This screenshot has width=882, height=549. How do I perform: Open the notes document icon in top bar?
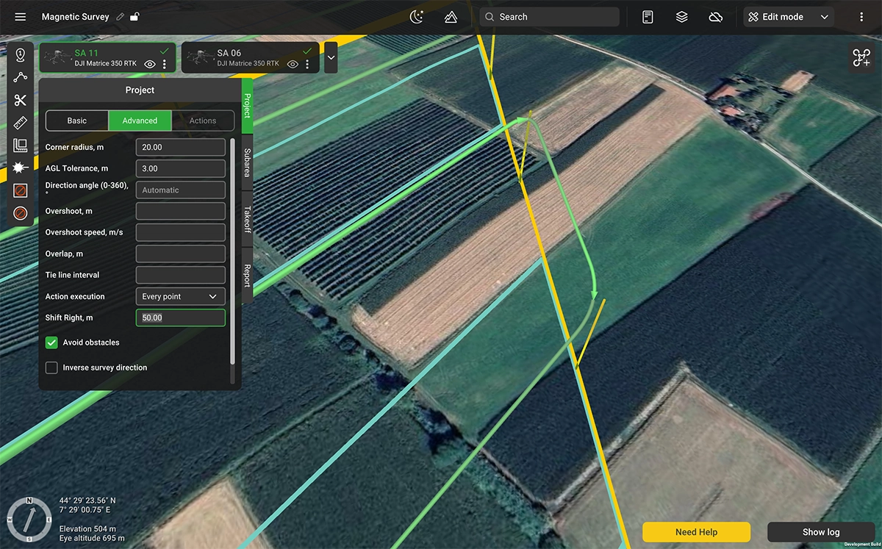tap(648, 17)
